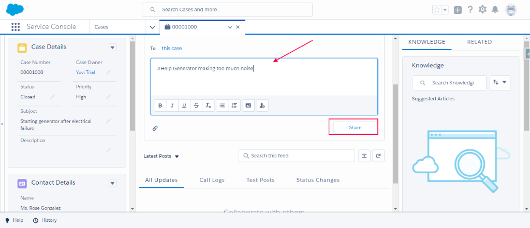Edit the Status field pencil icon
The image size is (530, 228).
pyautogui.click(x=52, y=97)
